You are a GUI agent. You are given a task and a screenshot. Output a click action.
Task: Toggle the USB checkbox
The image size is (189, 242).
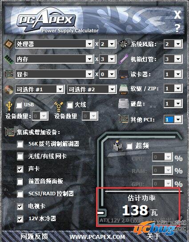[x=19, y=105]
